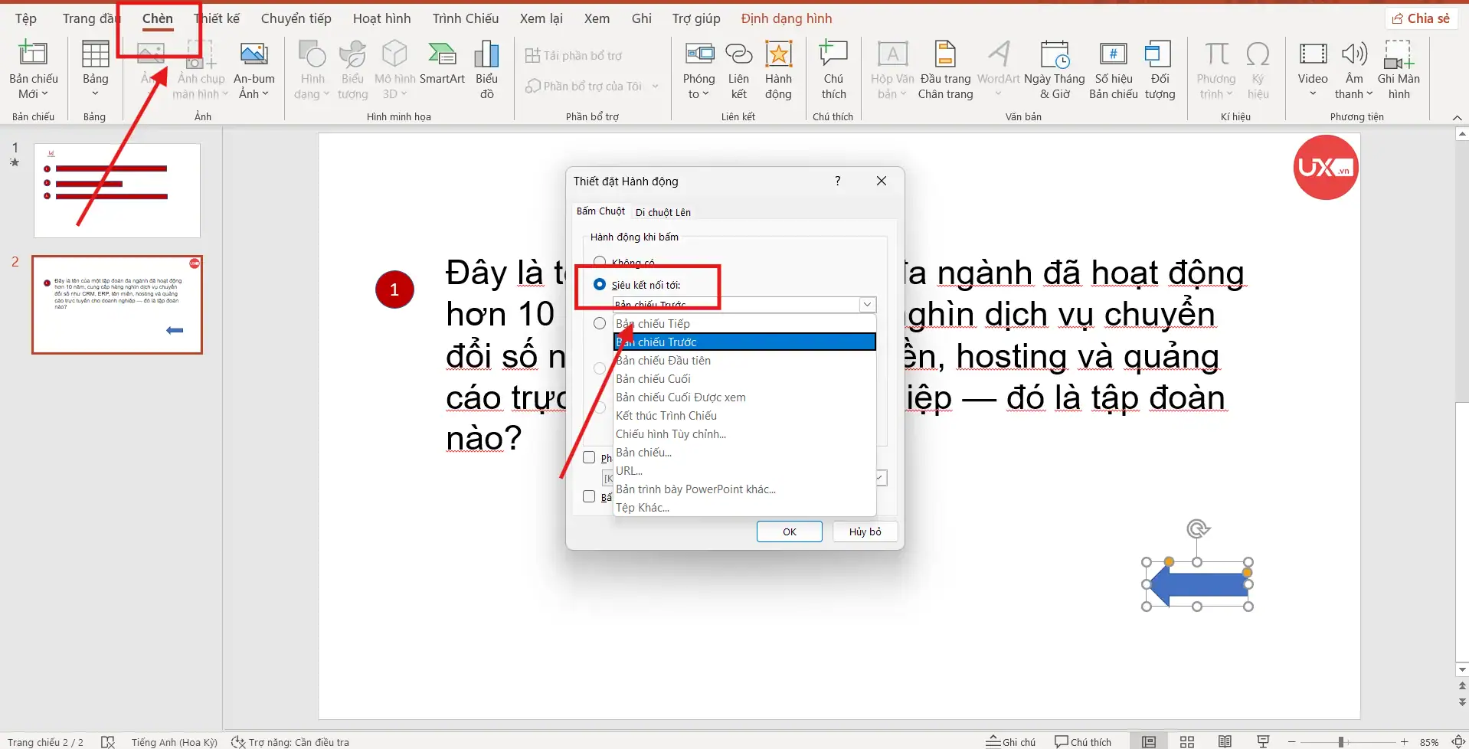Adjust the zoom slider at bottom right
Viewport: 1469px width, 749px height.
(1340, 741)
